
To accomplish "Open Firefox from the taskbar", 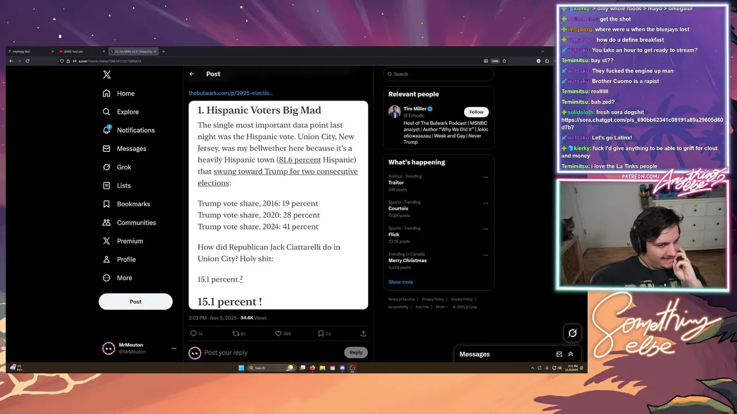I will pyautogui.click(x=313, y=368).
